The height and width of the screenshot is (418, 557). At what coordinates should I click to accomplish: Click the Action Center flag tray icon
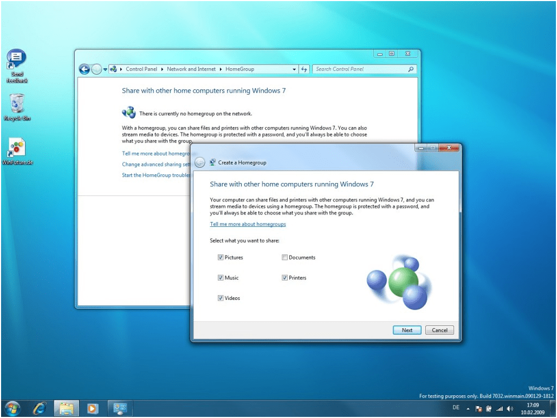tap(478, 409)
